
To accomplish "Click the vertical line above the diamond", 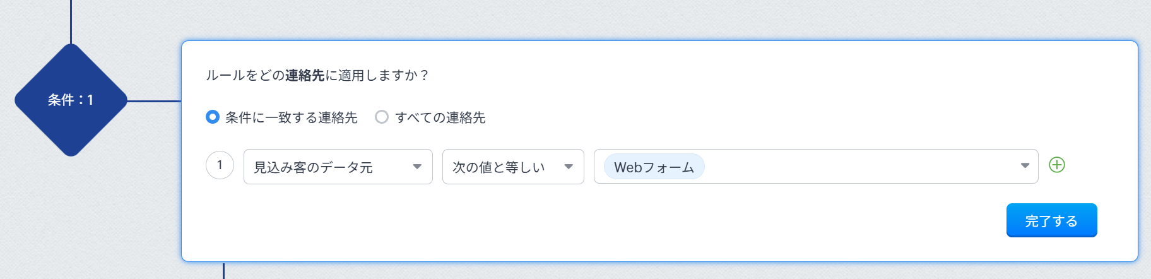I will 71,22.
